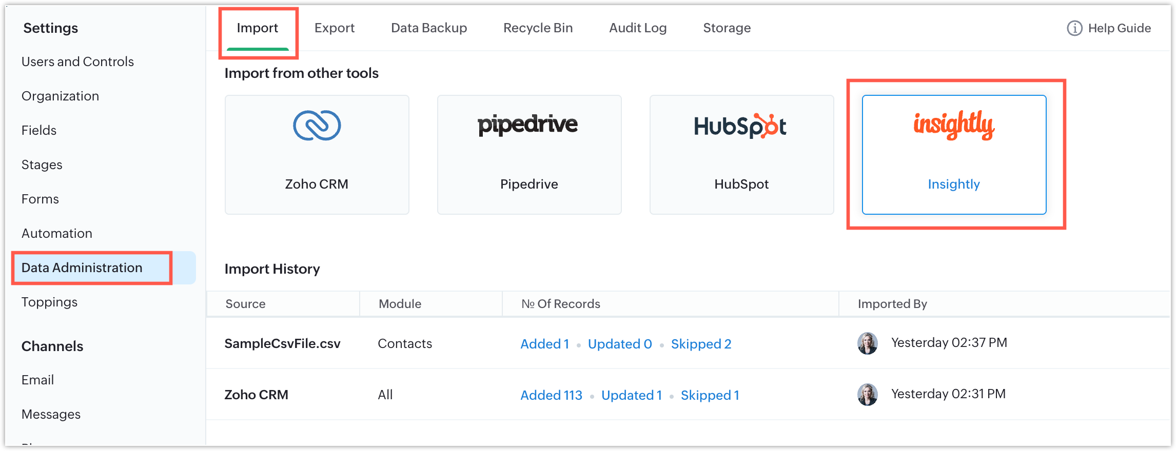This screenshot has height=451, width=1176.
Task: Click the Zoho CRM chain-link logo
Action: 317,126
